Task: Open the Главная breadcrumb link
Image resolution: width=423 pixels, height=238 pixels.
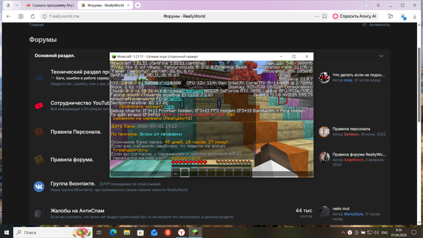Action: click(36, 25)
